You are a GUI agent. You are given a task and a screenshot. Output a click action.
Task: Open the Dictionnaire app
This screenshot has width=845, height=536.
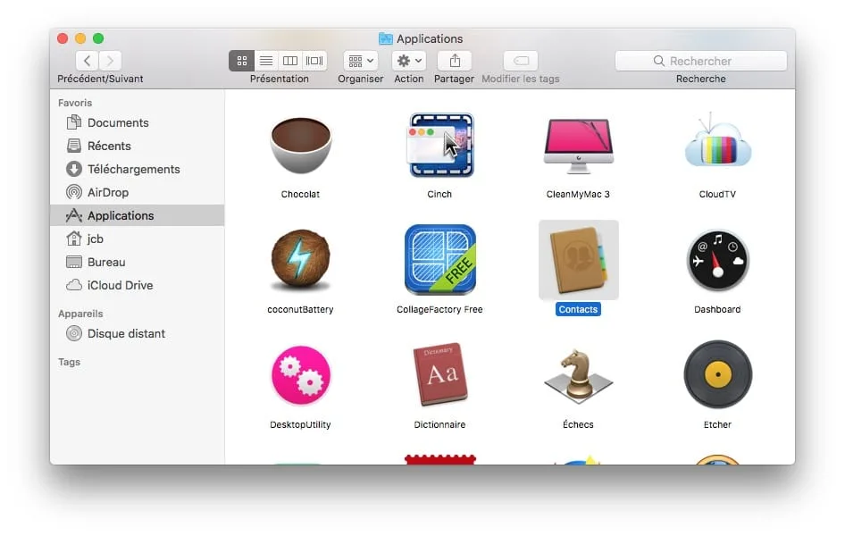439,375
